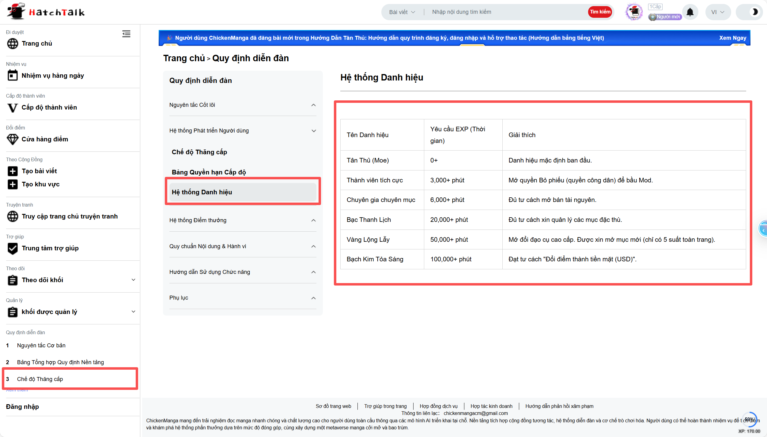Toggle dark mode moon switch
This screenshot has height=437, width=767.
point(755,12)
